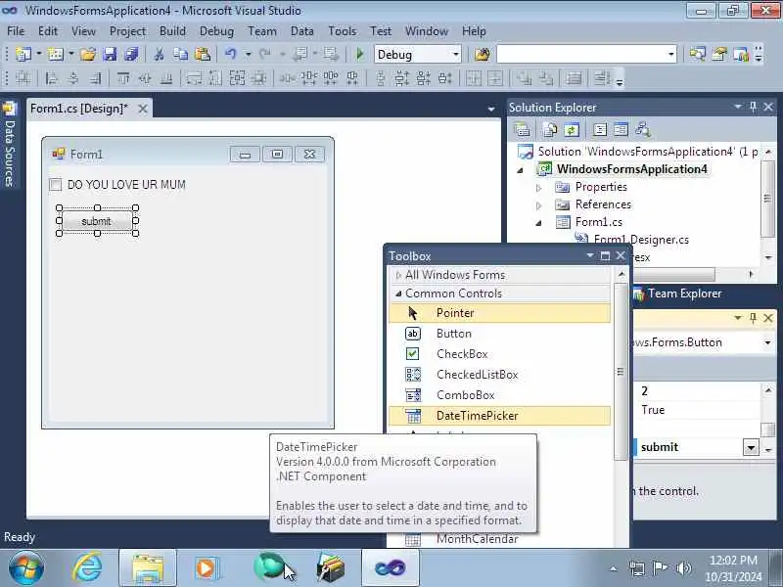Click the Find in Files toolbar icon
Viewport: 783px width, 587px height.
point(482,54)
